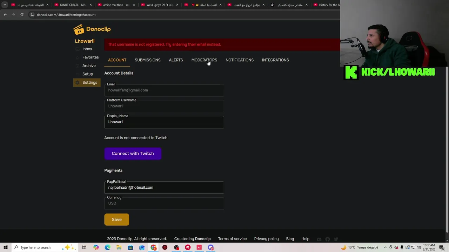Click the Platform Username field
Screen dimensions: 449x252
pos(164,106)
